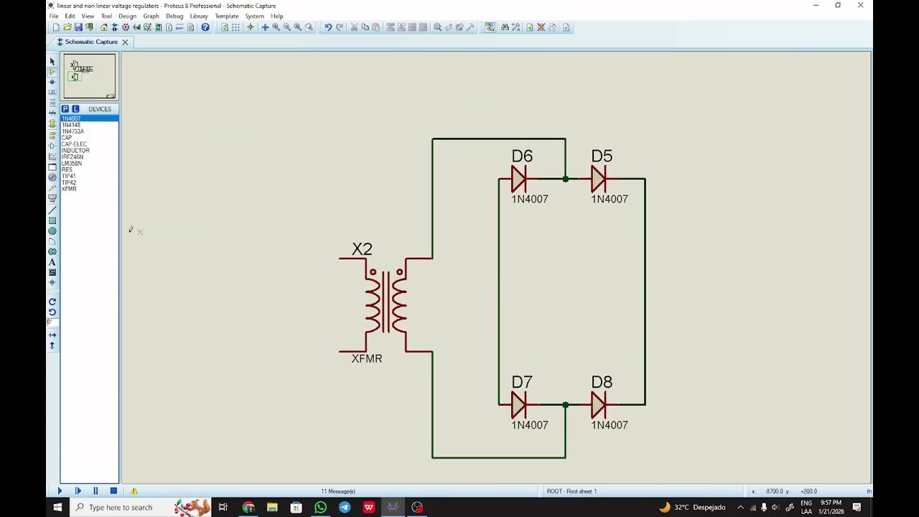Click the Redo arrow icon
The height and width of the screenshot is (517, 919).
coord(340,27)
